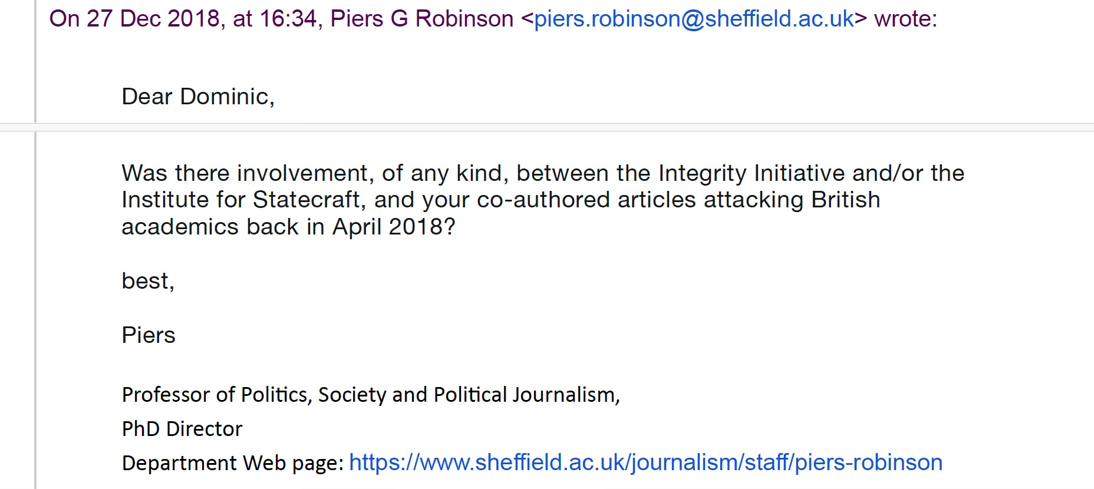1094x489 pixels.
Task: Click the "Piers" signature name
Action: [x=149, y=335]
